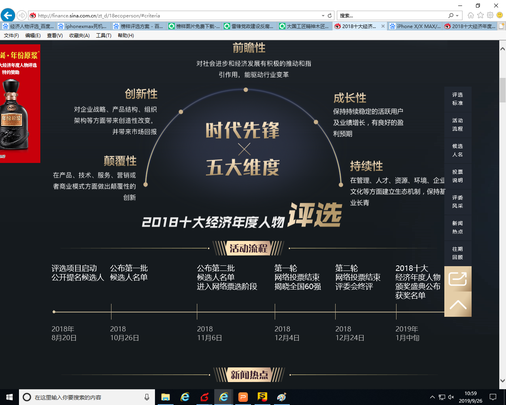Expand the address bar history dropdown
This screenshot has width=506, height=405.
[323, 16]
